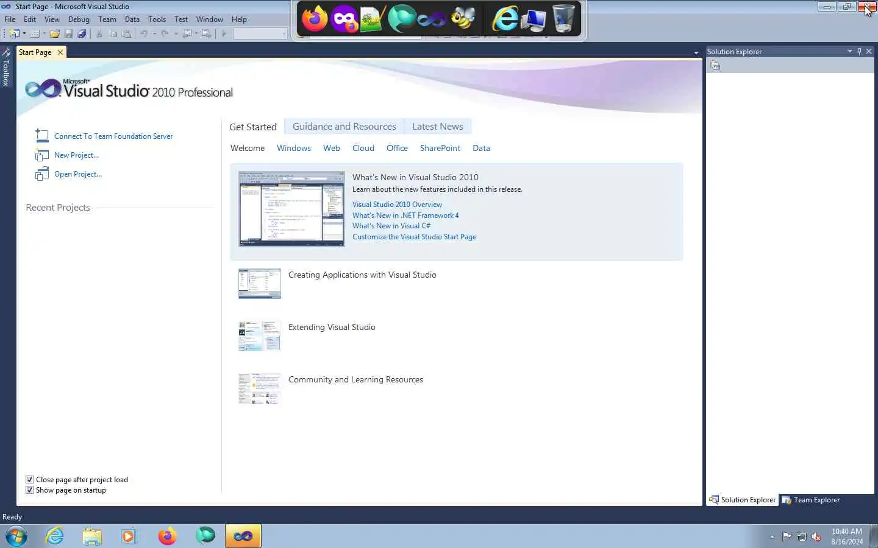Launch Firefox from the top dock
878x548 pixels.
[315, 18]
